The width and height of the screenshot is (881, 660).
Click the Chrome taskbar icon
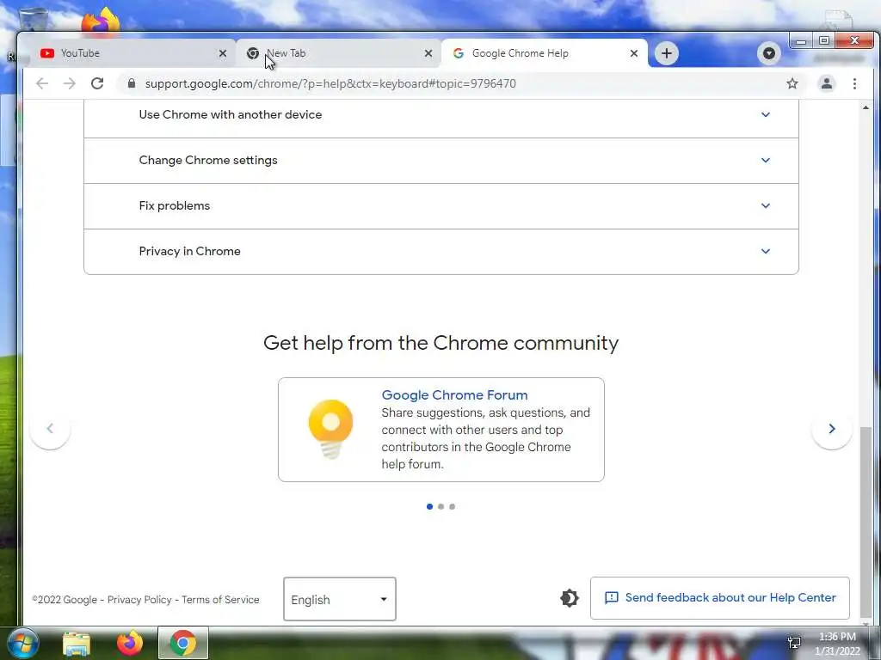[183, 643]
